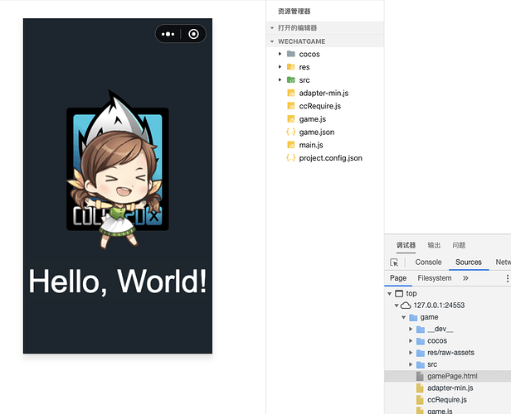Open the mini game three-dot menu
Viewport: 511px width, 414px height.
tap(168, 34)
